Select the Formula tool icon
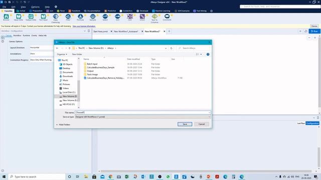This screenshot has width=321, height=180. click(80, 16)
